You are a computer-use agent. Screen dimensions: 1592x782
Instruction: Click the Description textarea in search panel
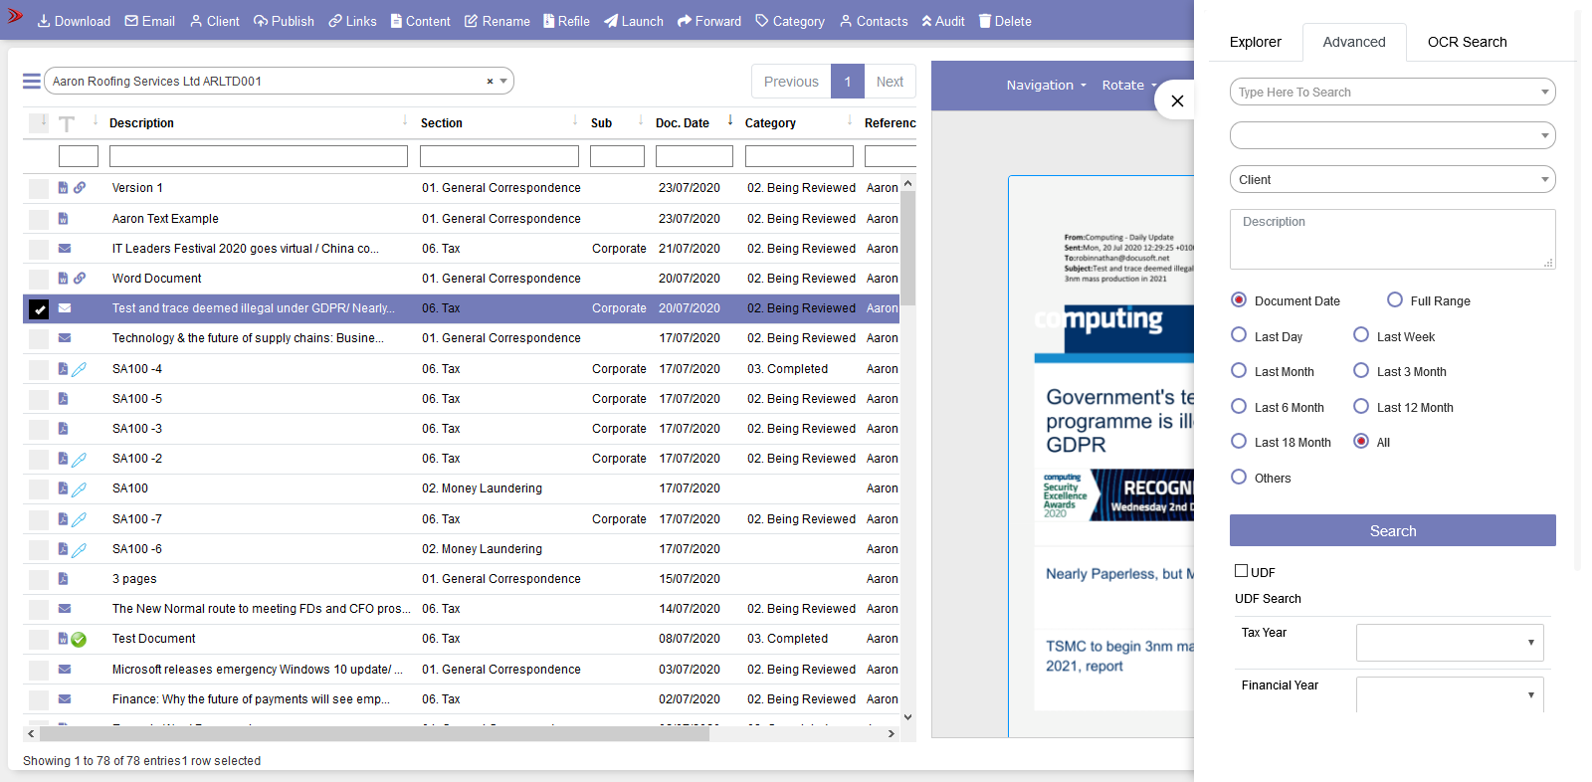(x=1393, y=239)
